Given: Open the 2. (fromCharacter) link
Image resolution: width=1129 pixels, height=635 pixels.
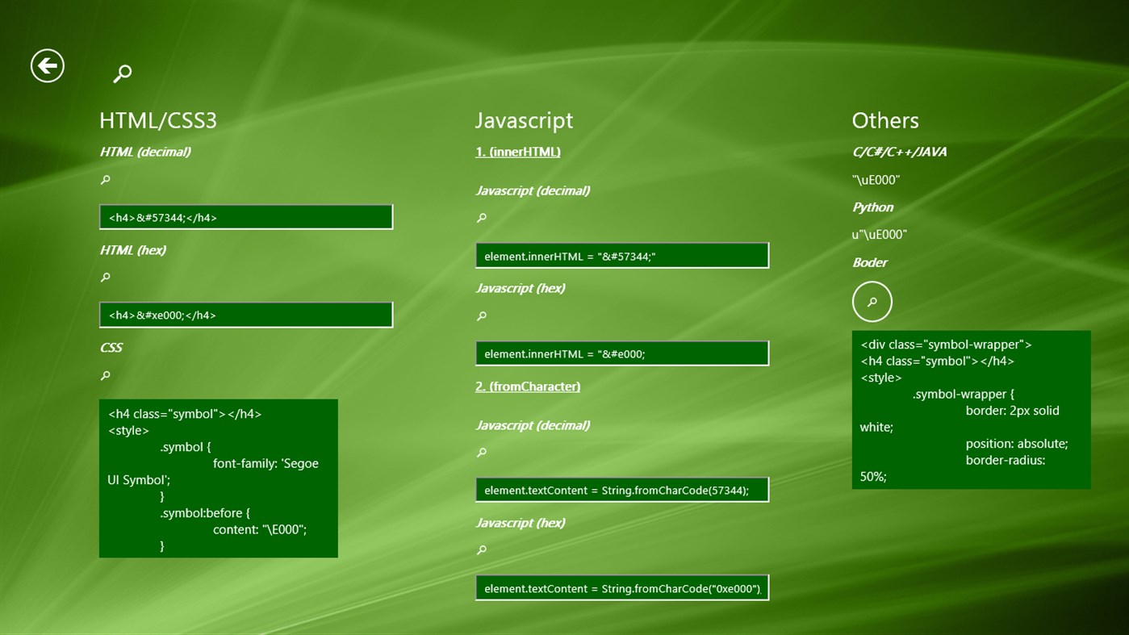Looking at the screenshot, I should pos(528,386).
